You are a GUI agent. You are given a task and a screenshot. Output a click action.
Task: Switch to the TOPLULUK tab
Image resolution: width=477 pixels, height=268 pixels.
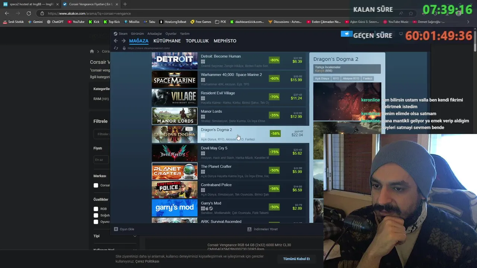tap(197, 41)
